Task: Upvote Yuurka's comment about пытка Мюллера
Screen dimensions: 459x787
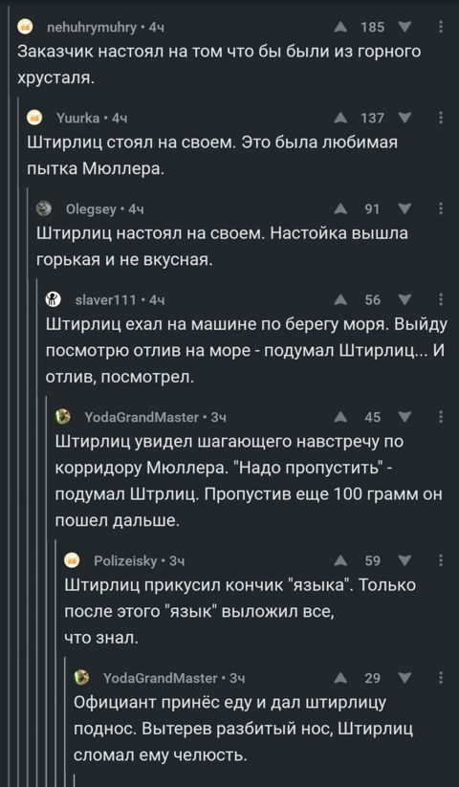Action: (x=340, y=119)
